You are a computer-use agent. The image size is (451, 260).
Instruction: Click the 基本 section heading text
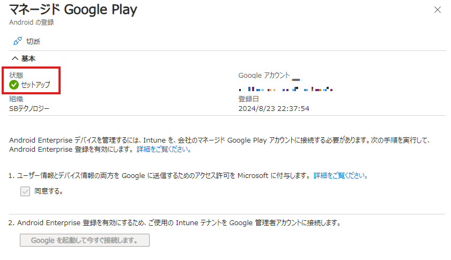pyautogui.click(x=28, y=58)
